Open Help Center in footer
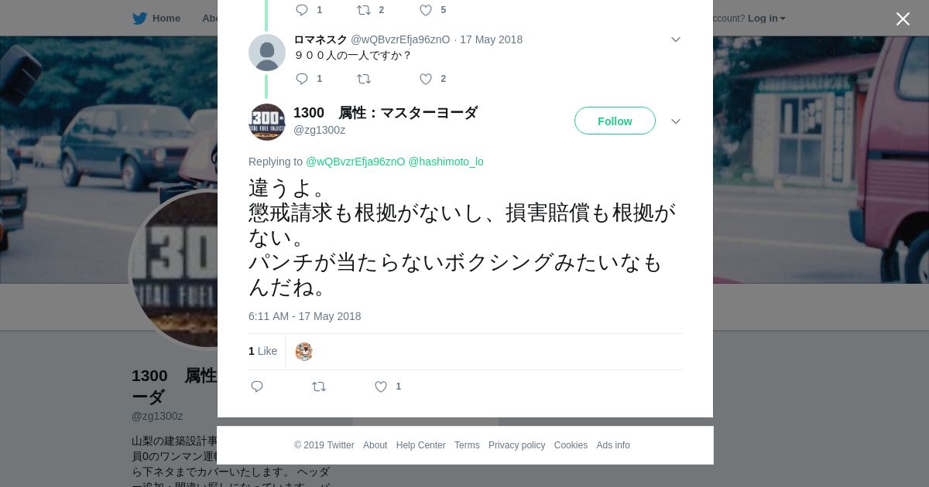Viewport: 929px width, 487px height. coord(420,445)
